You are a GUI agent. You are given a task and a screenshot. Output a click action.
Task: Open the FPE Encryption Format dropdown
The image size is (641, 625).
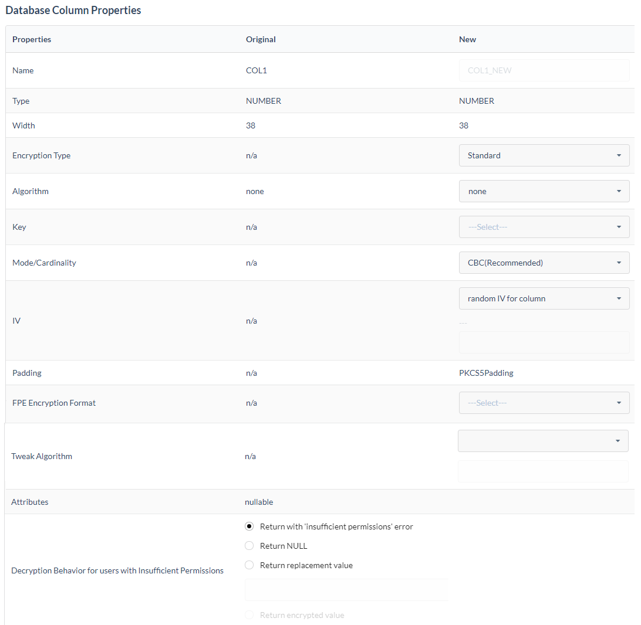[544, 403]
